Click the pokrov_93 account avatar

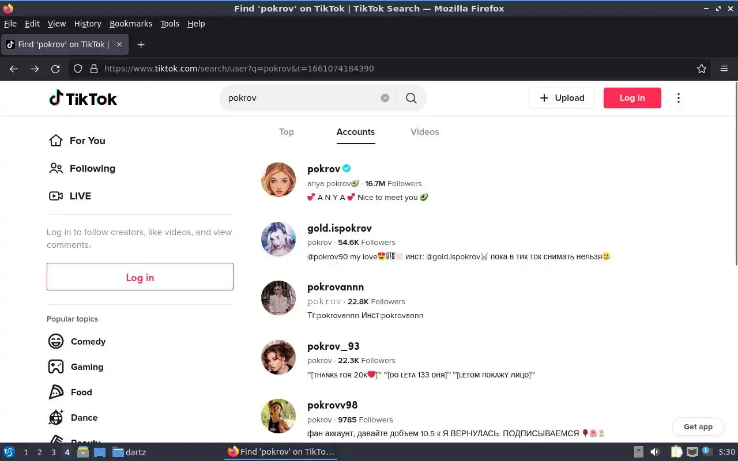[278, 357]
